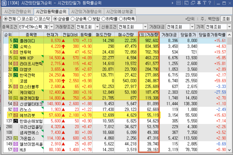
Task: Select the 하락률 radio button
Action: (103, 19)
